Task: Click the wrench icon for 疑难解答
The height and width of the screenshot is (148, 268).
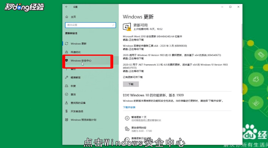Action: [67, 77]
